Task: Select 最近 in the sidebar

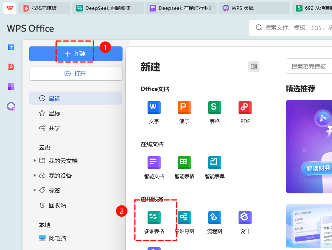Action: click(x=75, y=98)
